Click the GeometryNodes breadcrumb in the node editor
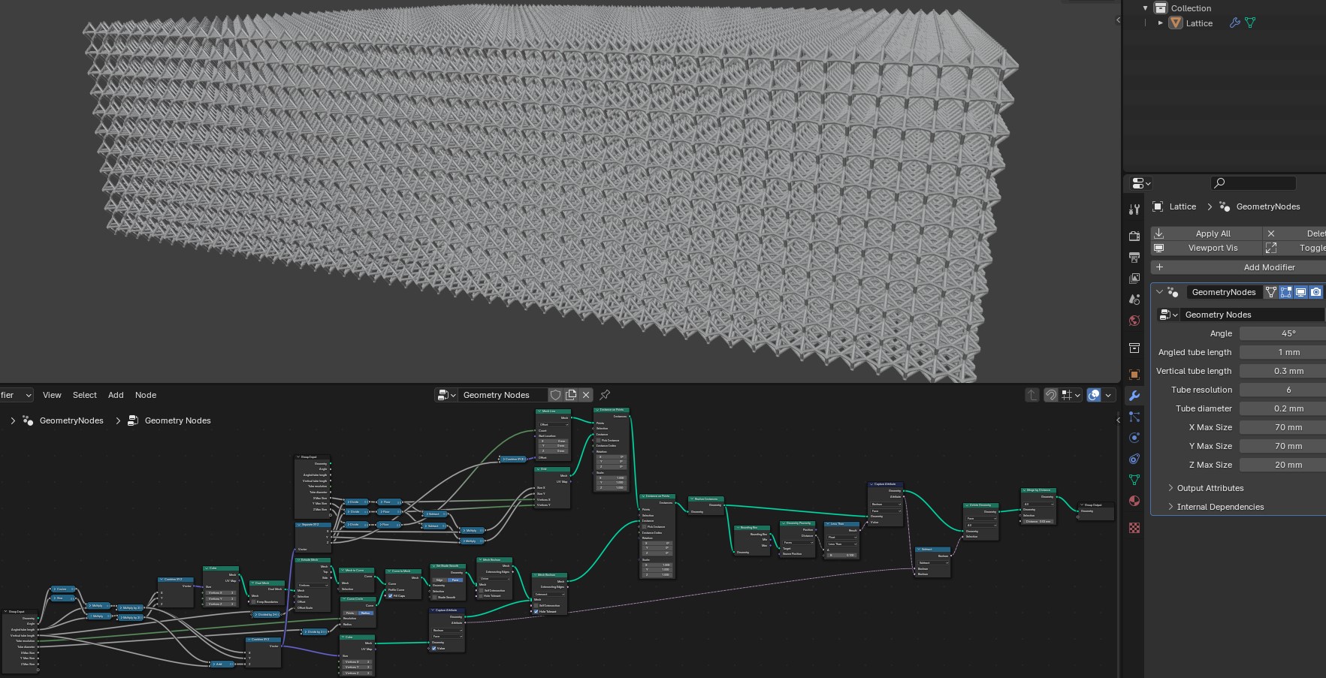Viewport: 1326px width, 678px height. (x=71, y=420)
